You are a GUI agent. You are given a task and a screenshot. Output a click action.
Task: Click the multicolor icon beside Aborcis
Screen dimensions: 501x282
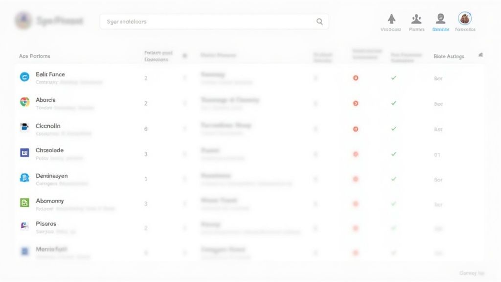[24, 102]
